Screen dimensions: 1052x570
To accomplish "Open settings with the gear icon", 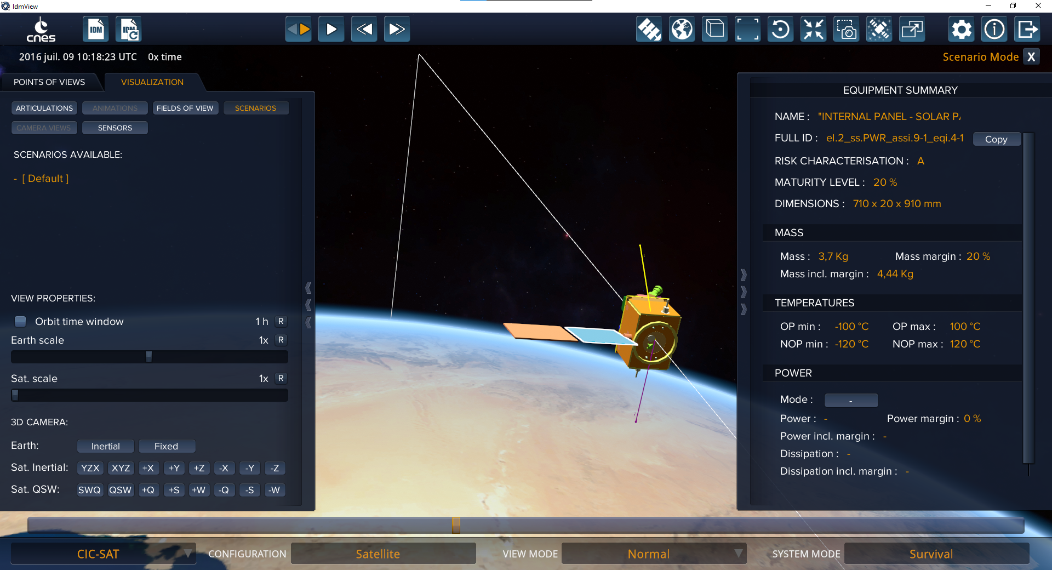I will (x=962, y=29).
